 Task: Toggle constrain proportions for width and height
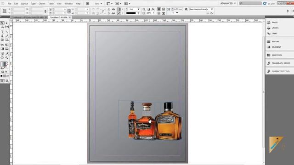45,11
